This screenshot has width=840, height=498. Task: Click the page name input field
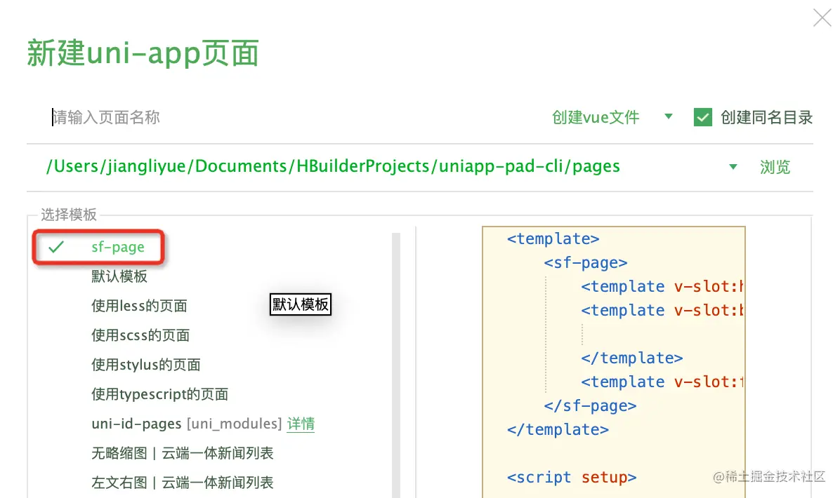pos(289,117)
